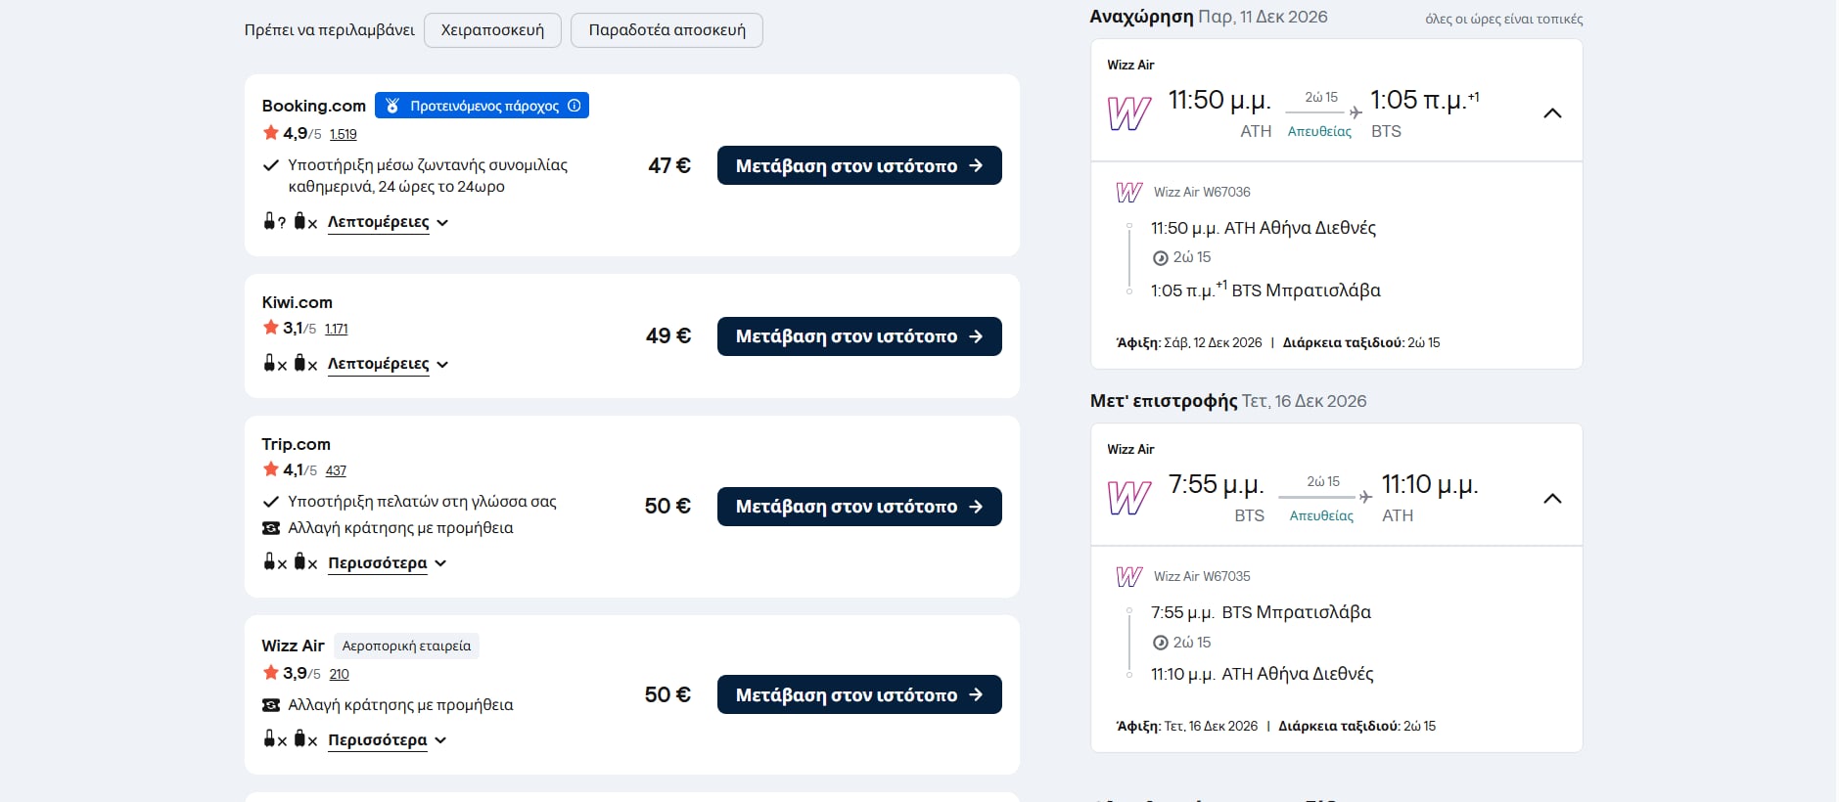Click the large Wizz Air logo on return flight

pyautogui.click(x=1128, y=498)
